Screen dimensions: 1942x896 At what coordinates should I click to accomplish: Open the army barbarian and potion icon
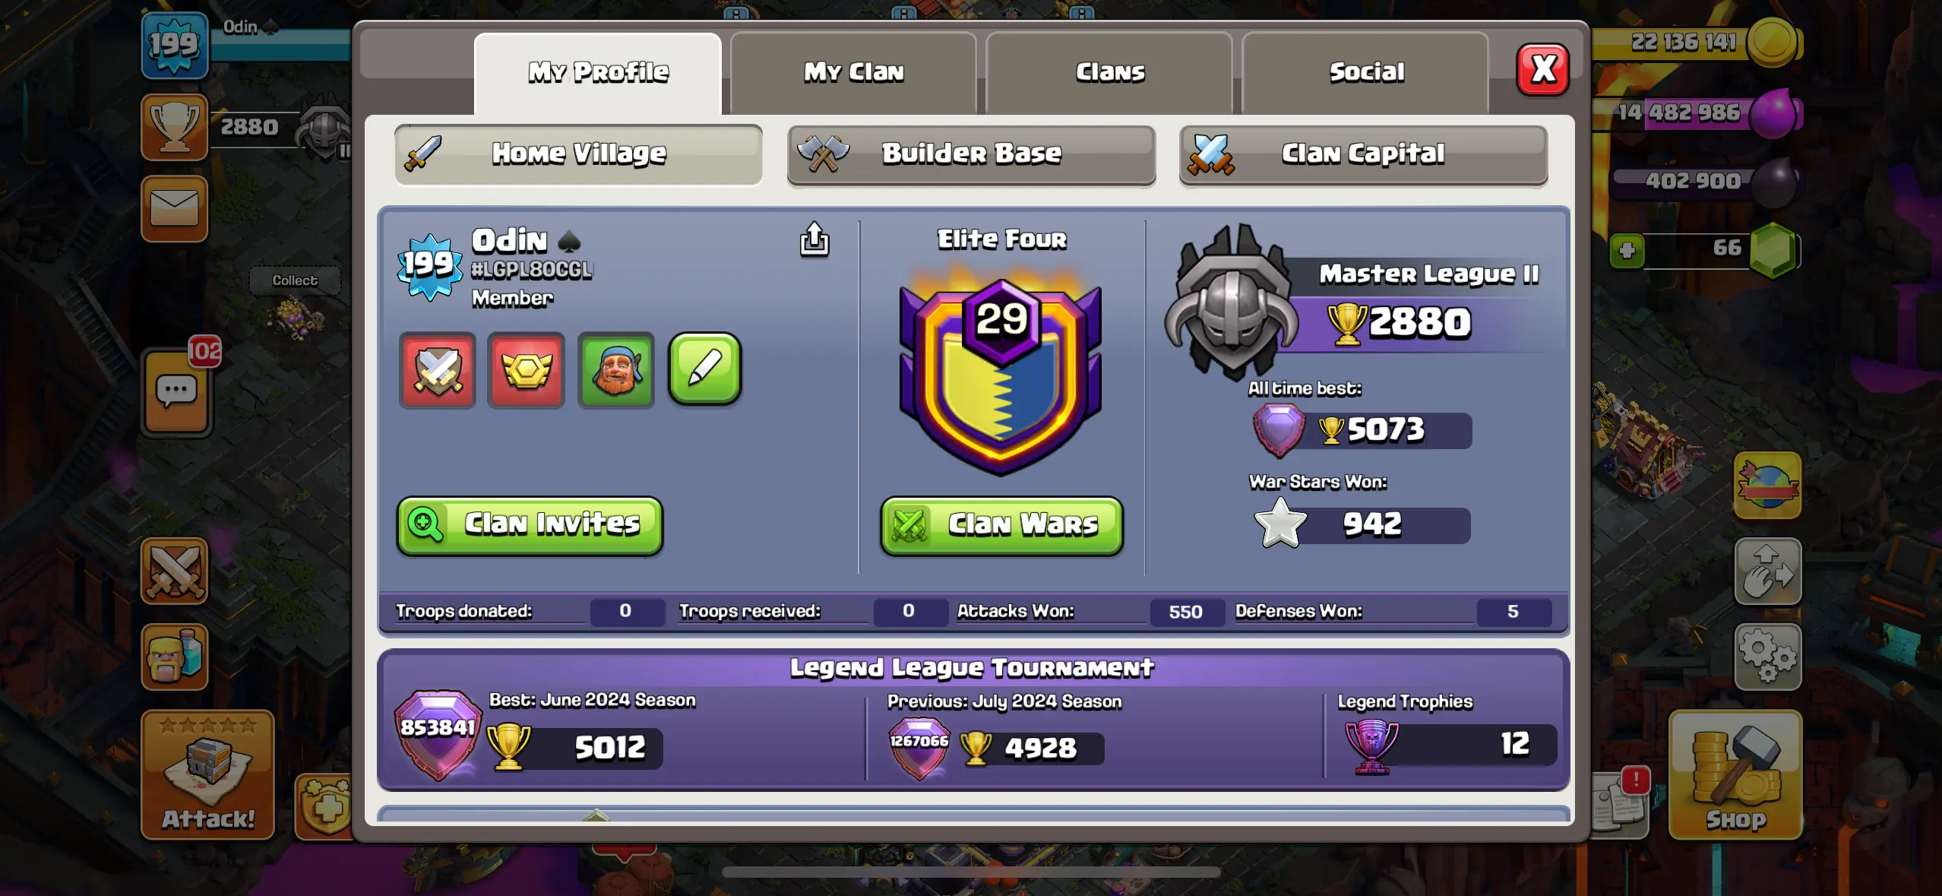click(175, 657)
